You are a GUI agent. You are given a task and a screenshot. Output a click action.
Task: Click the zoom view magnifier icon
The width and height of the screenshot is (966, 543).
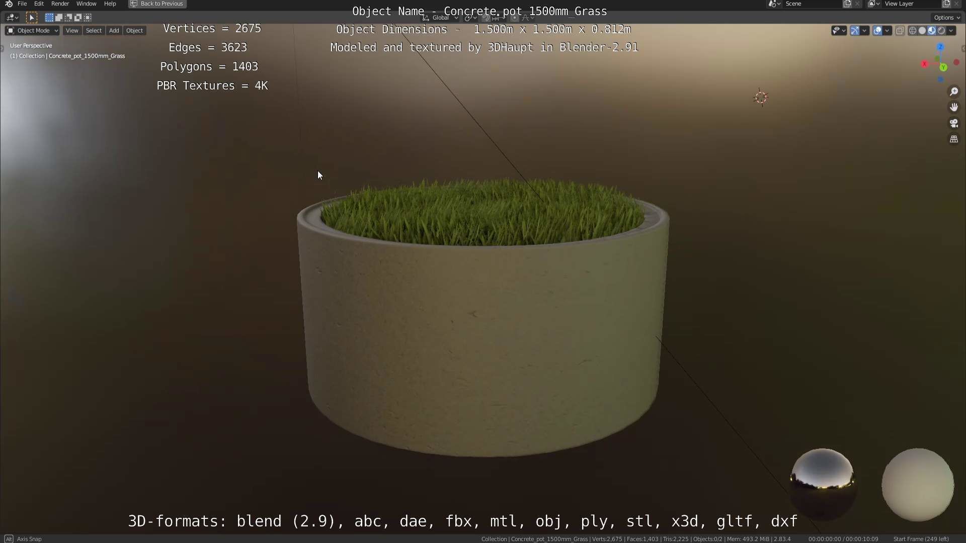[953, 92]
